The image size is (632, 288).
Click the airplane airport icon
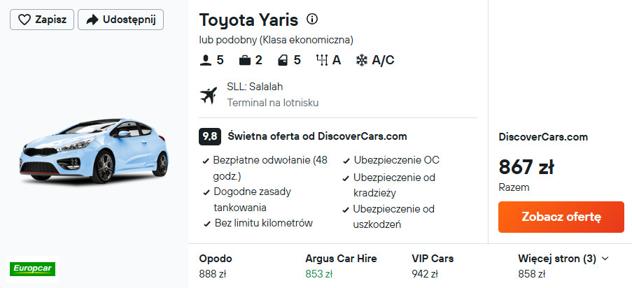pos(209,94)
